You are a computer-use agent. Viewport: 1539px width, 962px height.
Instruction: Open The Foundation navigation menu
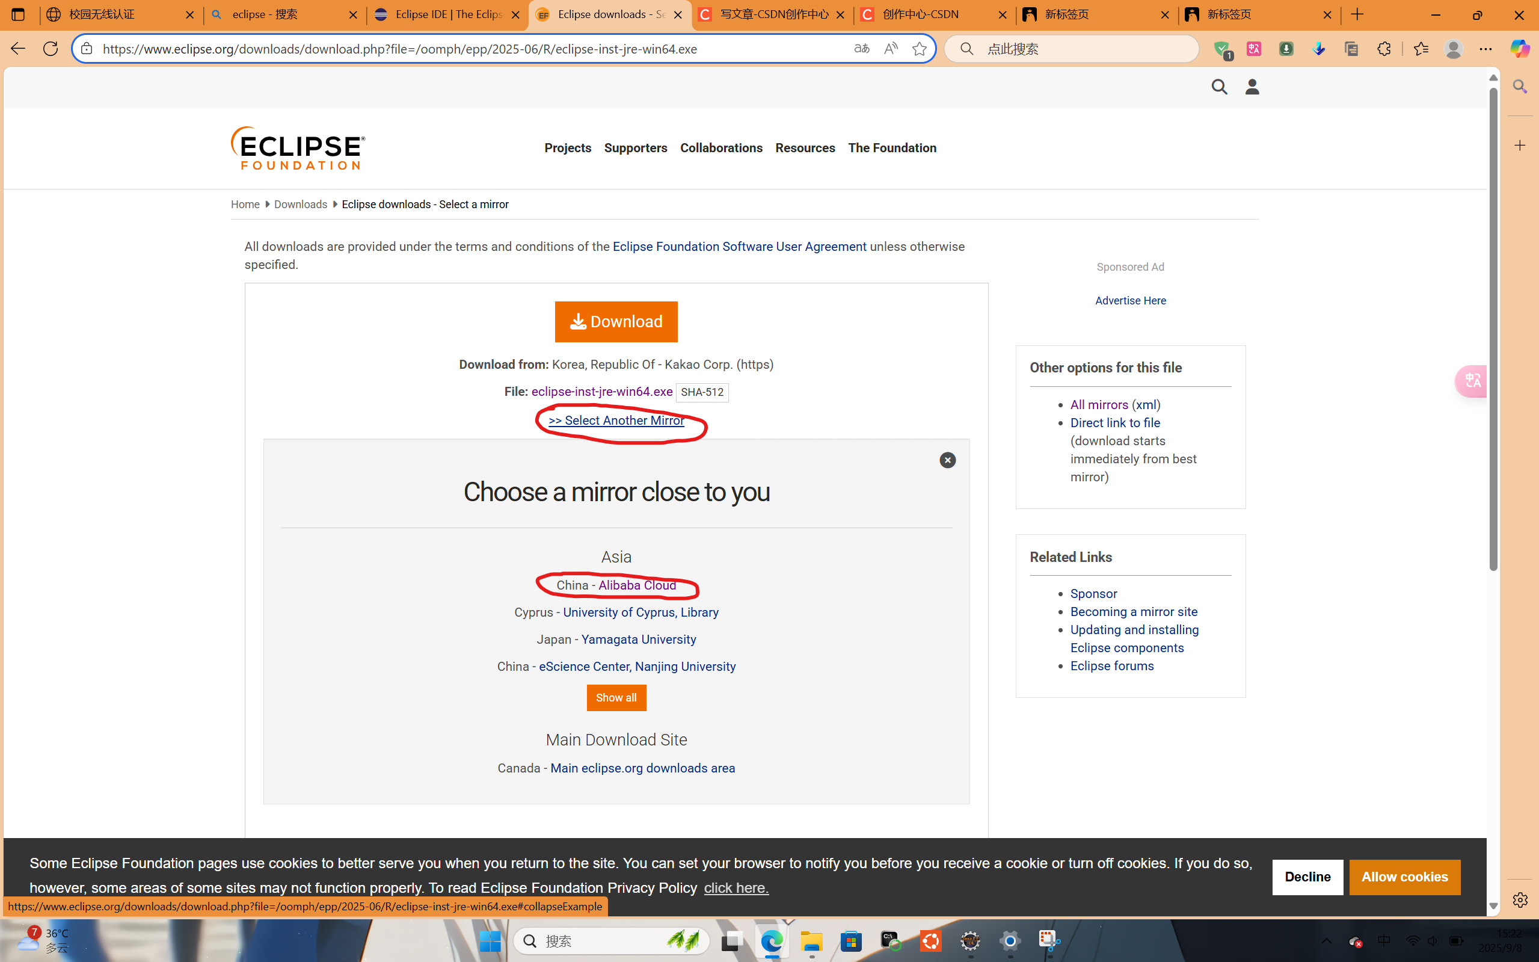point(892,148)
